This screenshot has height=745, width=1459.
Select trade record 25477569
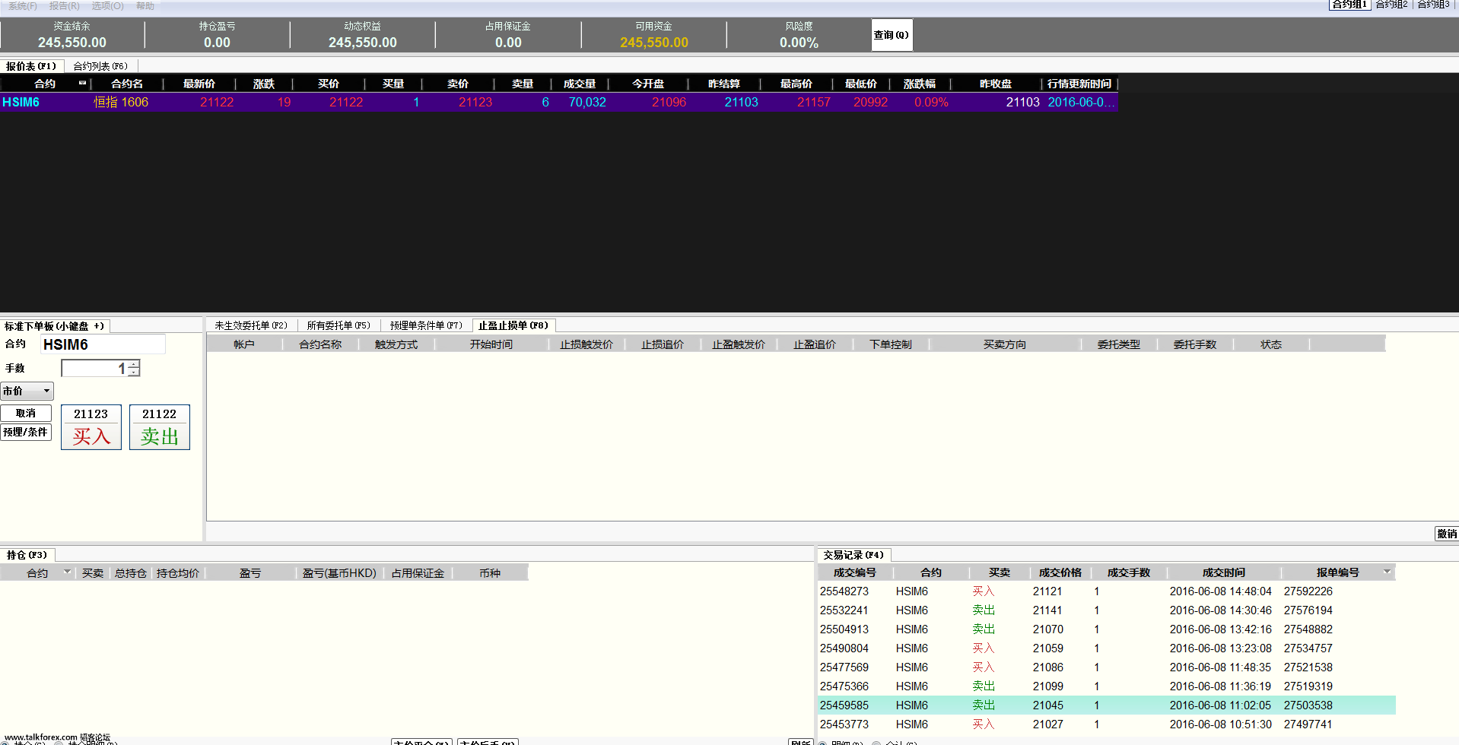1107,667
